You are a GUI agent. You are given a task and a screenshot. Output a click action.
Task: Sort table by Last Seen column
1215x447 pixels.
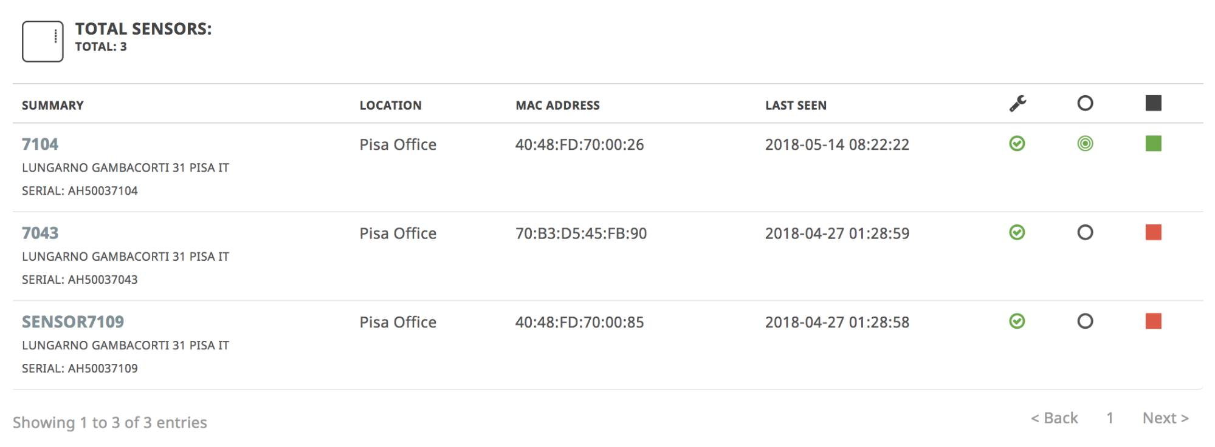click(796, 106)
